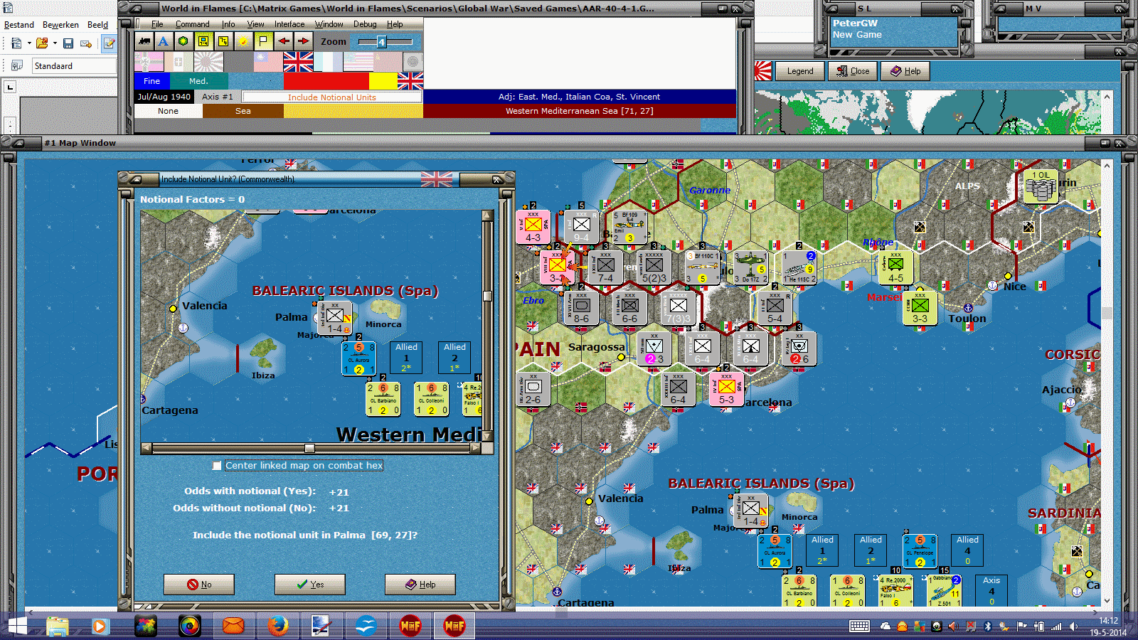1138x640 pixels.
Task: Tick 'Center linked map on combat hex' checkbox
Action: coord(217,466)
